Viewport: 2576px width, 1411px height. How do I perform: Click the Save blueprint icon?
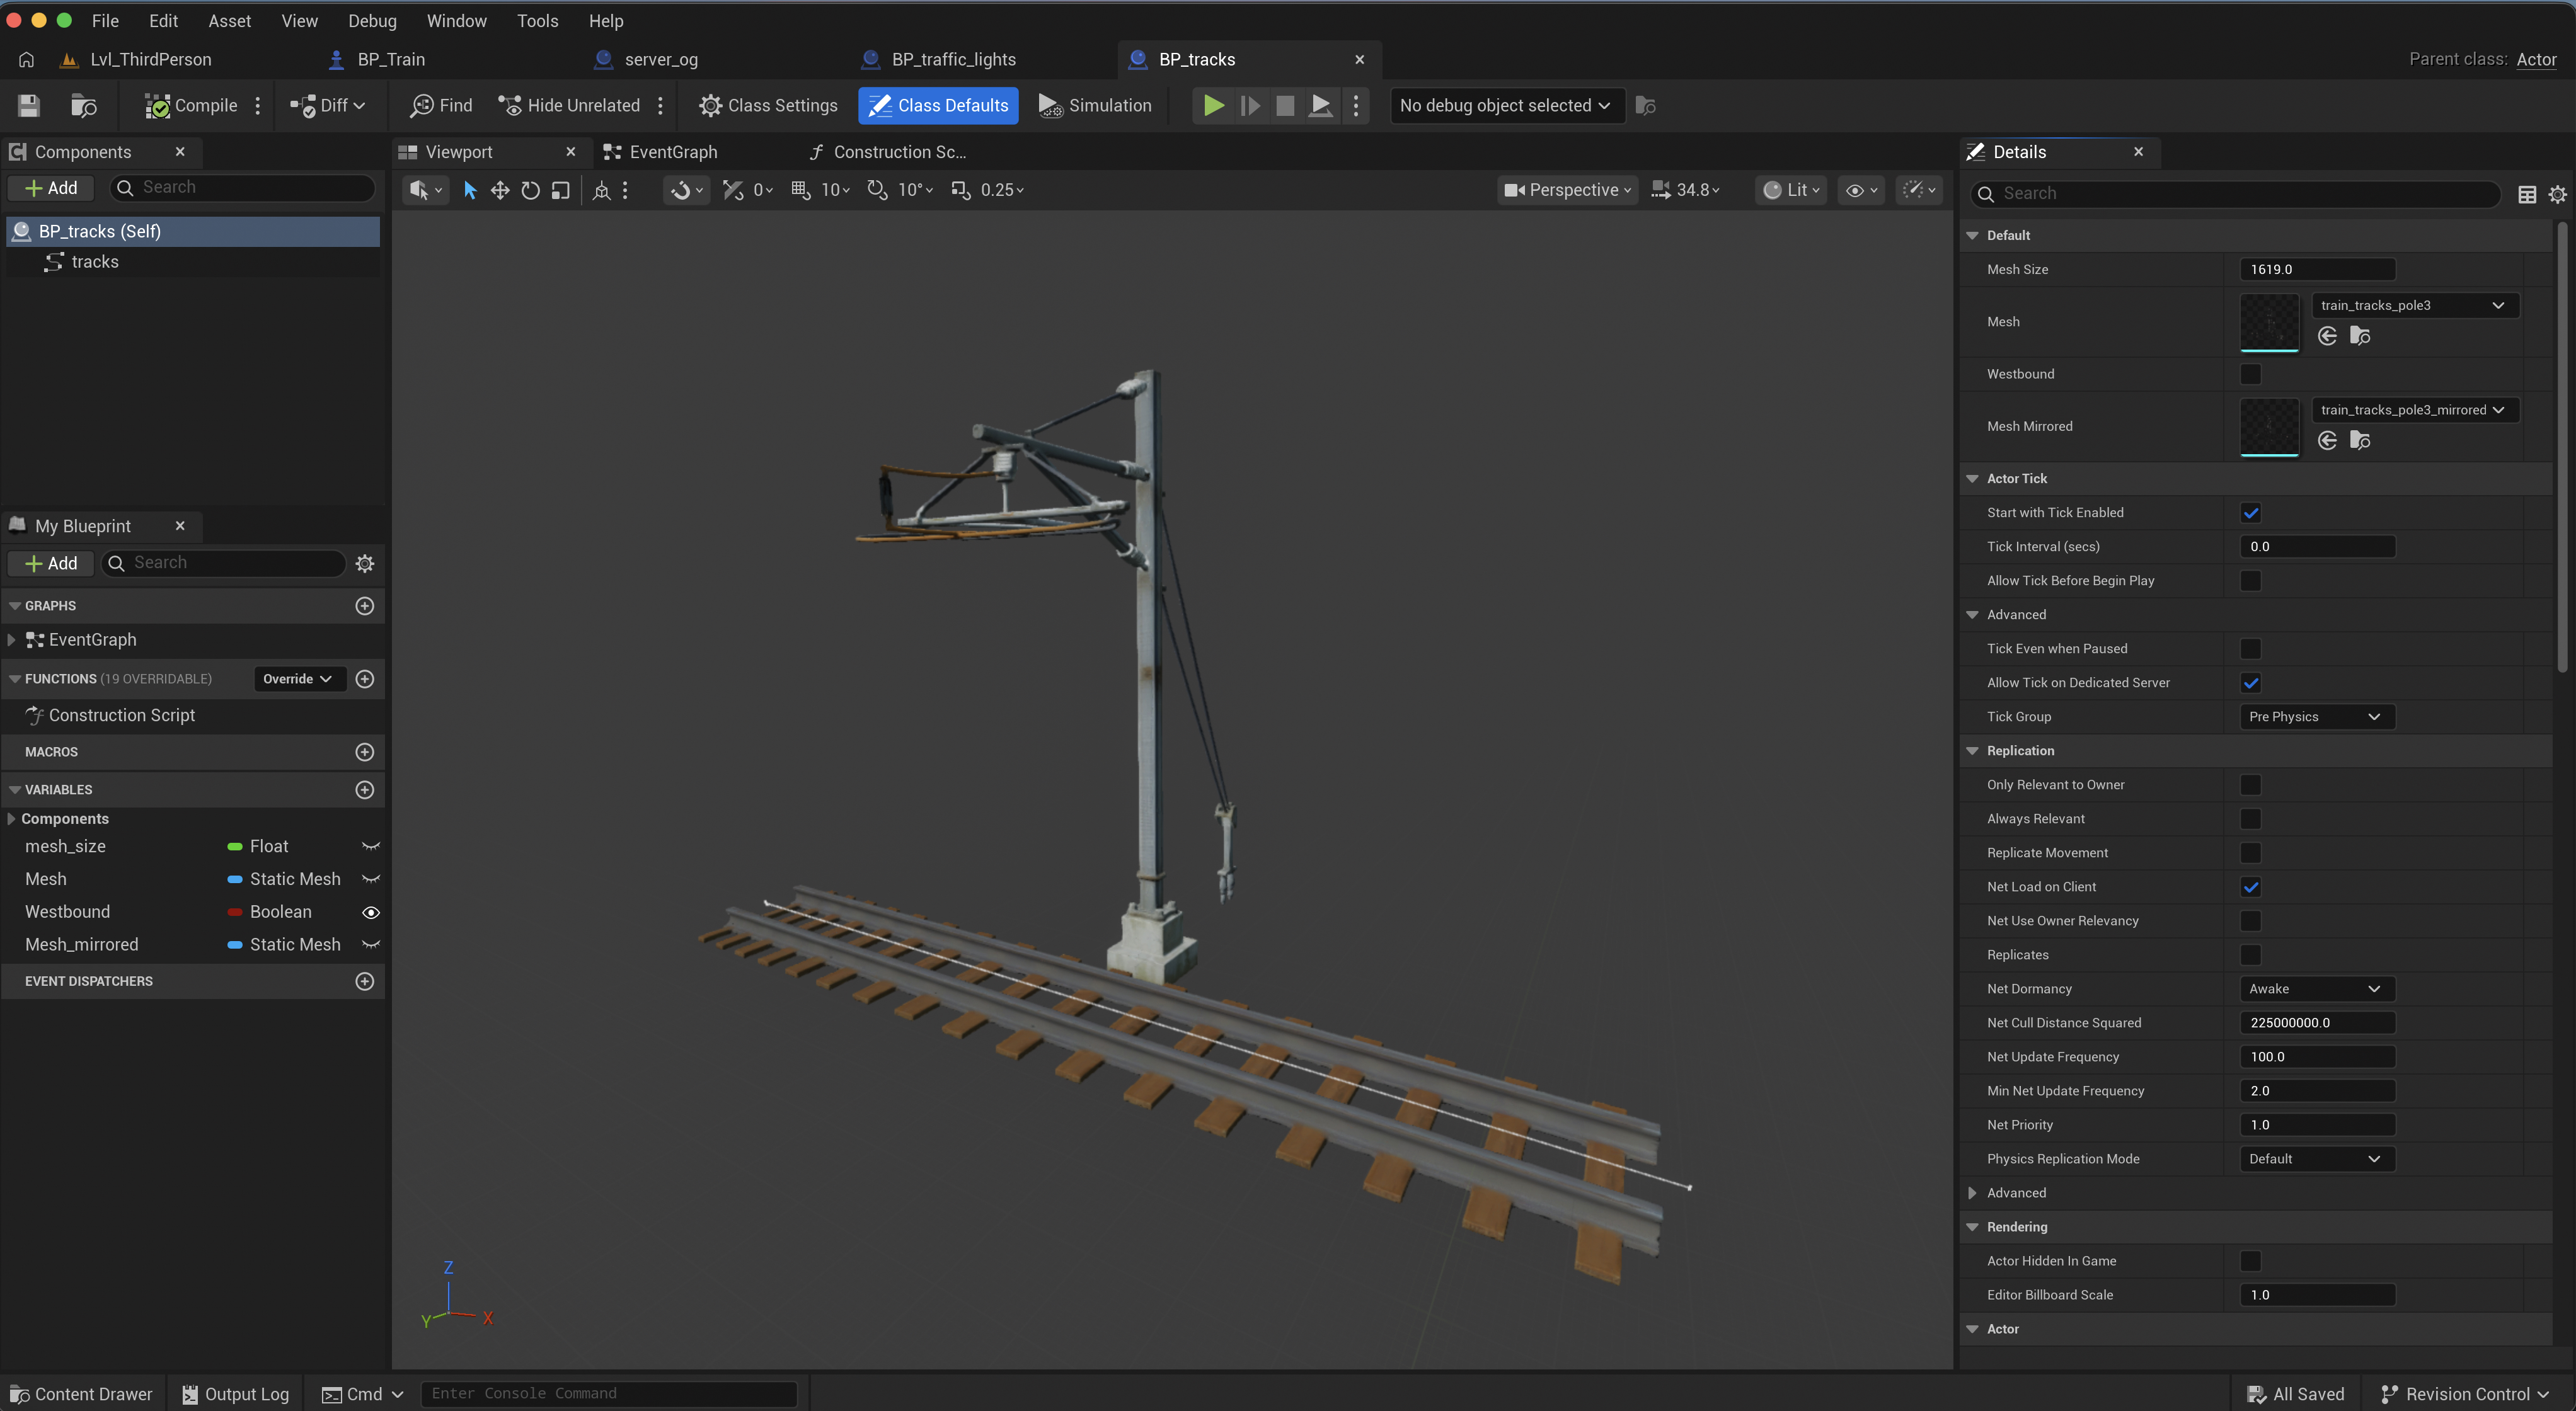[29, 105]
